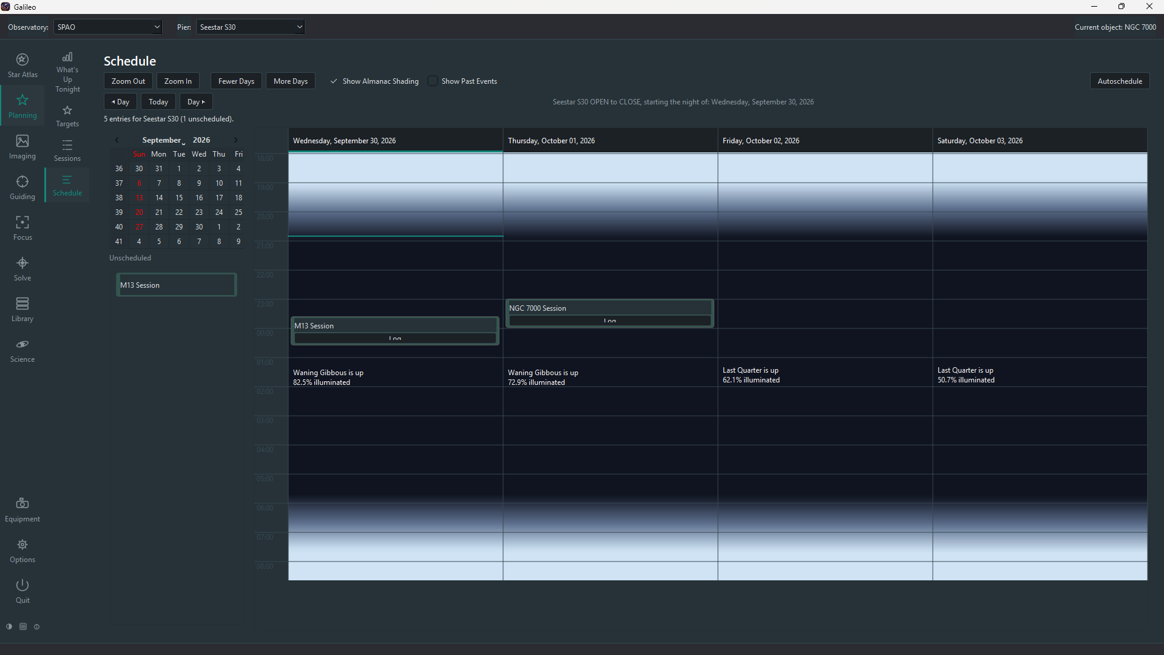Open the Options gear

(22, 551)
